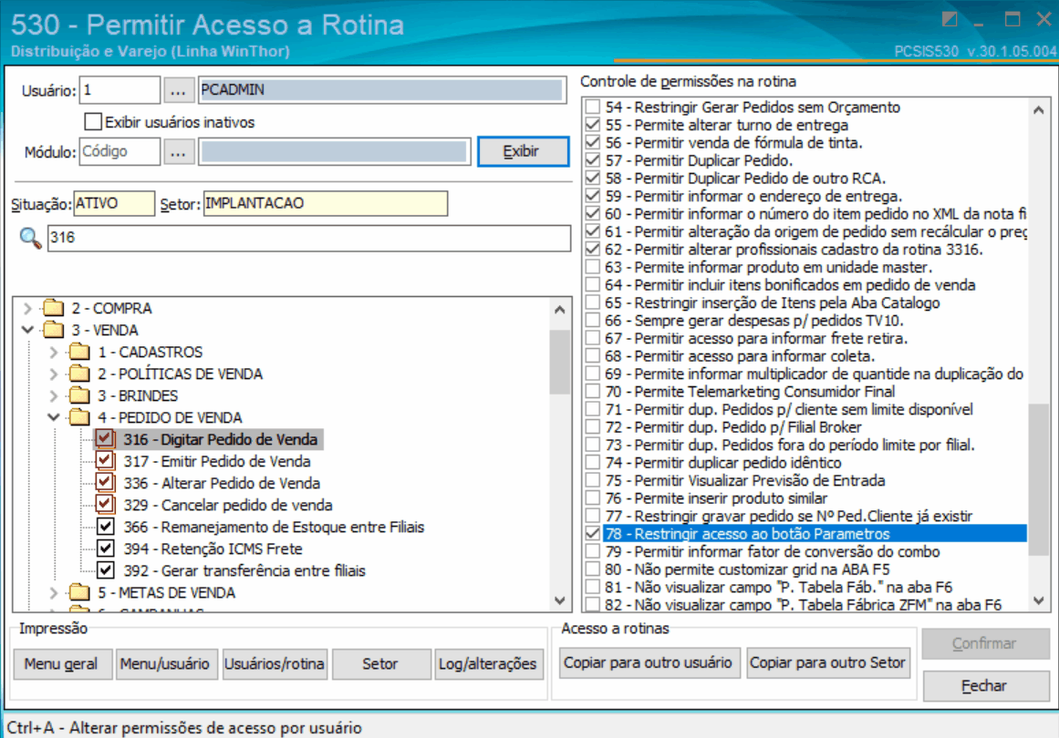Click the Menu/usuário print button
1059x738 pixels.
(165, 664)
